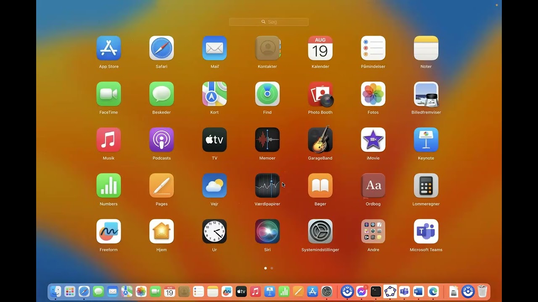Click the Launchpad icon in the Dock
This screenshot has width=538, height=302.
(x=70, y=291)
